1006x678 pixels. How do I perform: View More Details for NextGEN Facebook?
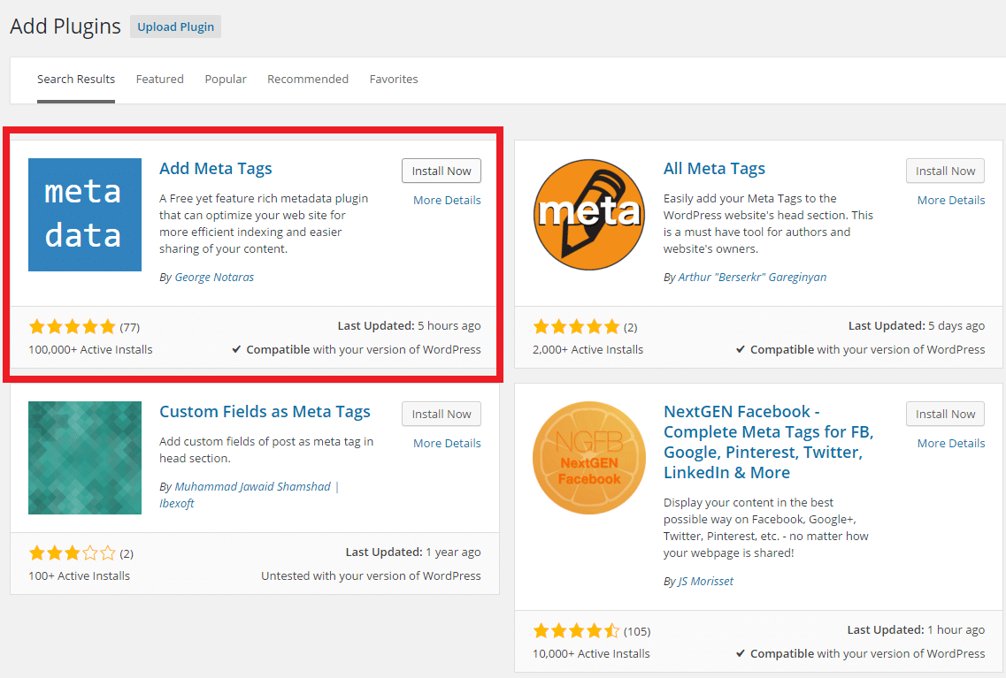point(951,443)
